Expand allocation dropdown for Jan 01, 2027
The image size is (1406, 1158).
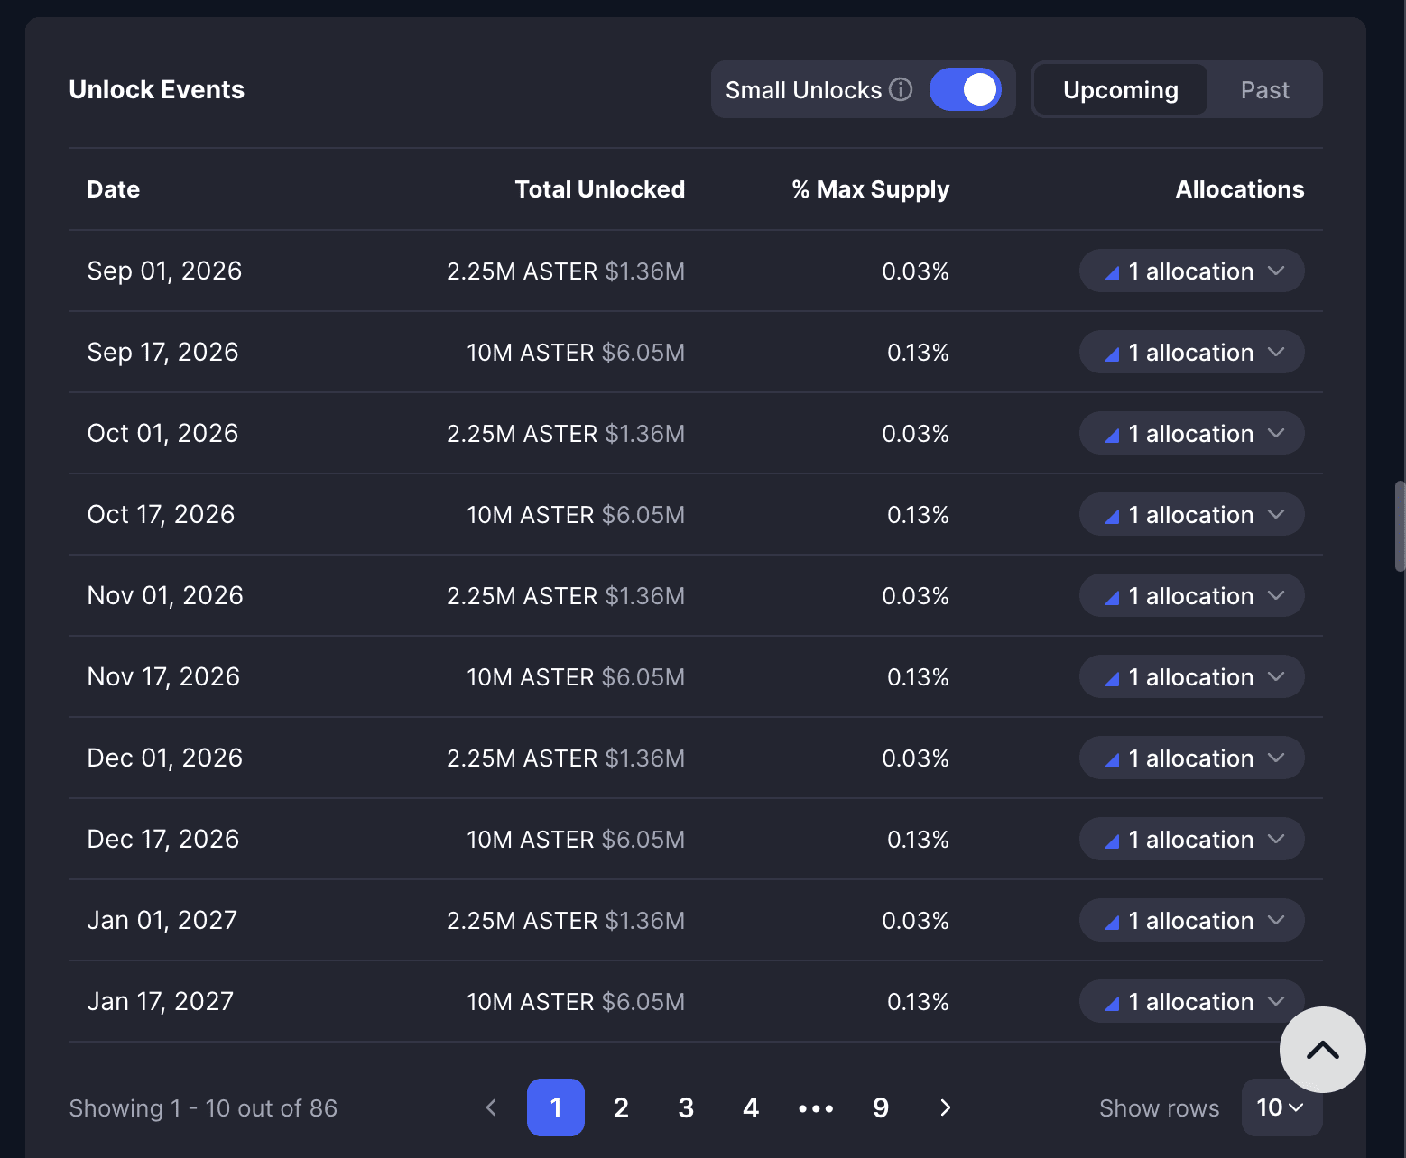pos(1191,920)
